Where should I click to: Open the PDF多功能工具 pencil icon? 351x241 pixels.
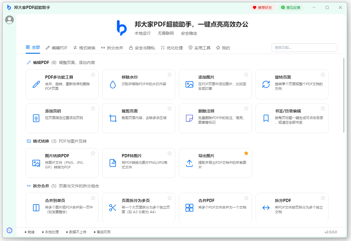coord(36,84)
